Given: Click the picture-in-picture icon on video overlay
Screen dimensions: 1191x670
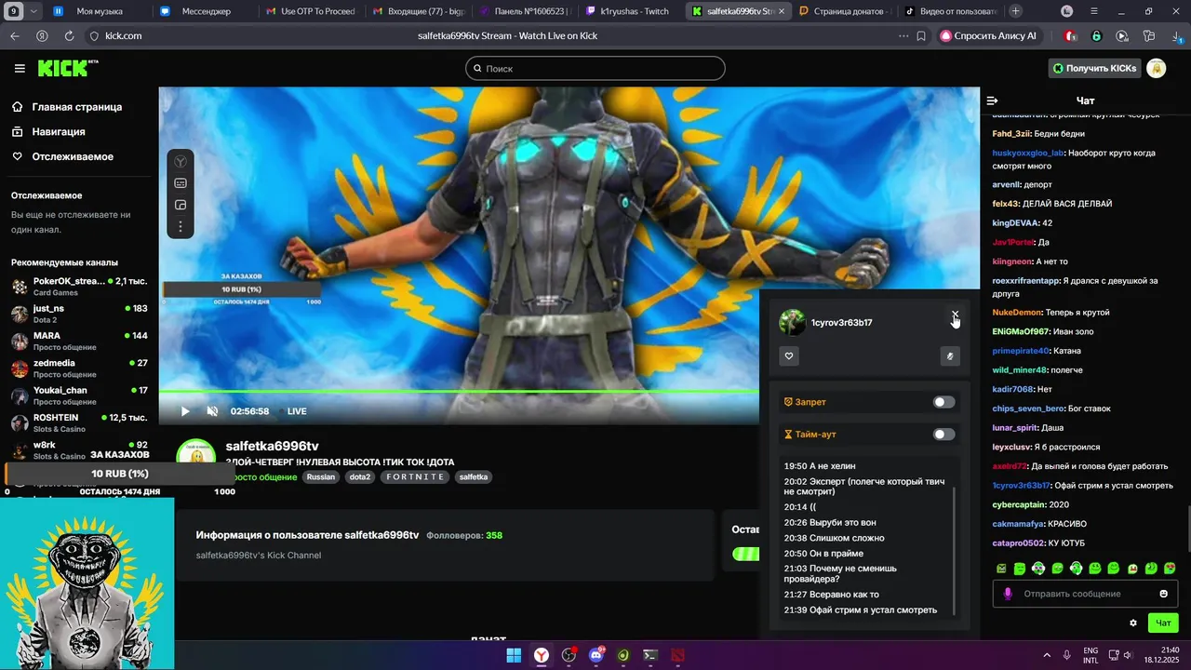Looking at the screenshot, I should point(181,205).
